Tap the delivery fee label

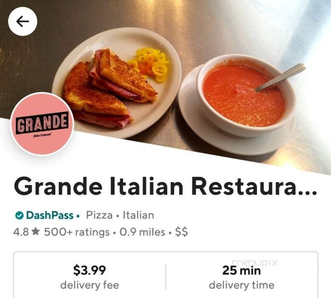click(90, 285)
